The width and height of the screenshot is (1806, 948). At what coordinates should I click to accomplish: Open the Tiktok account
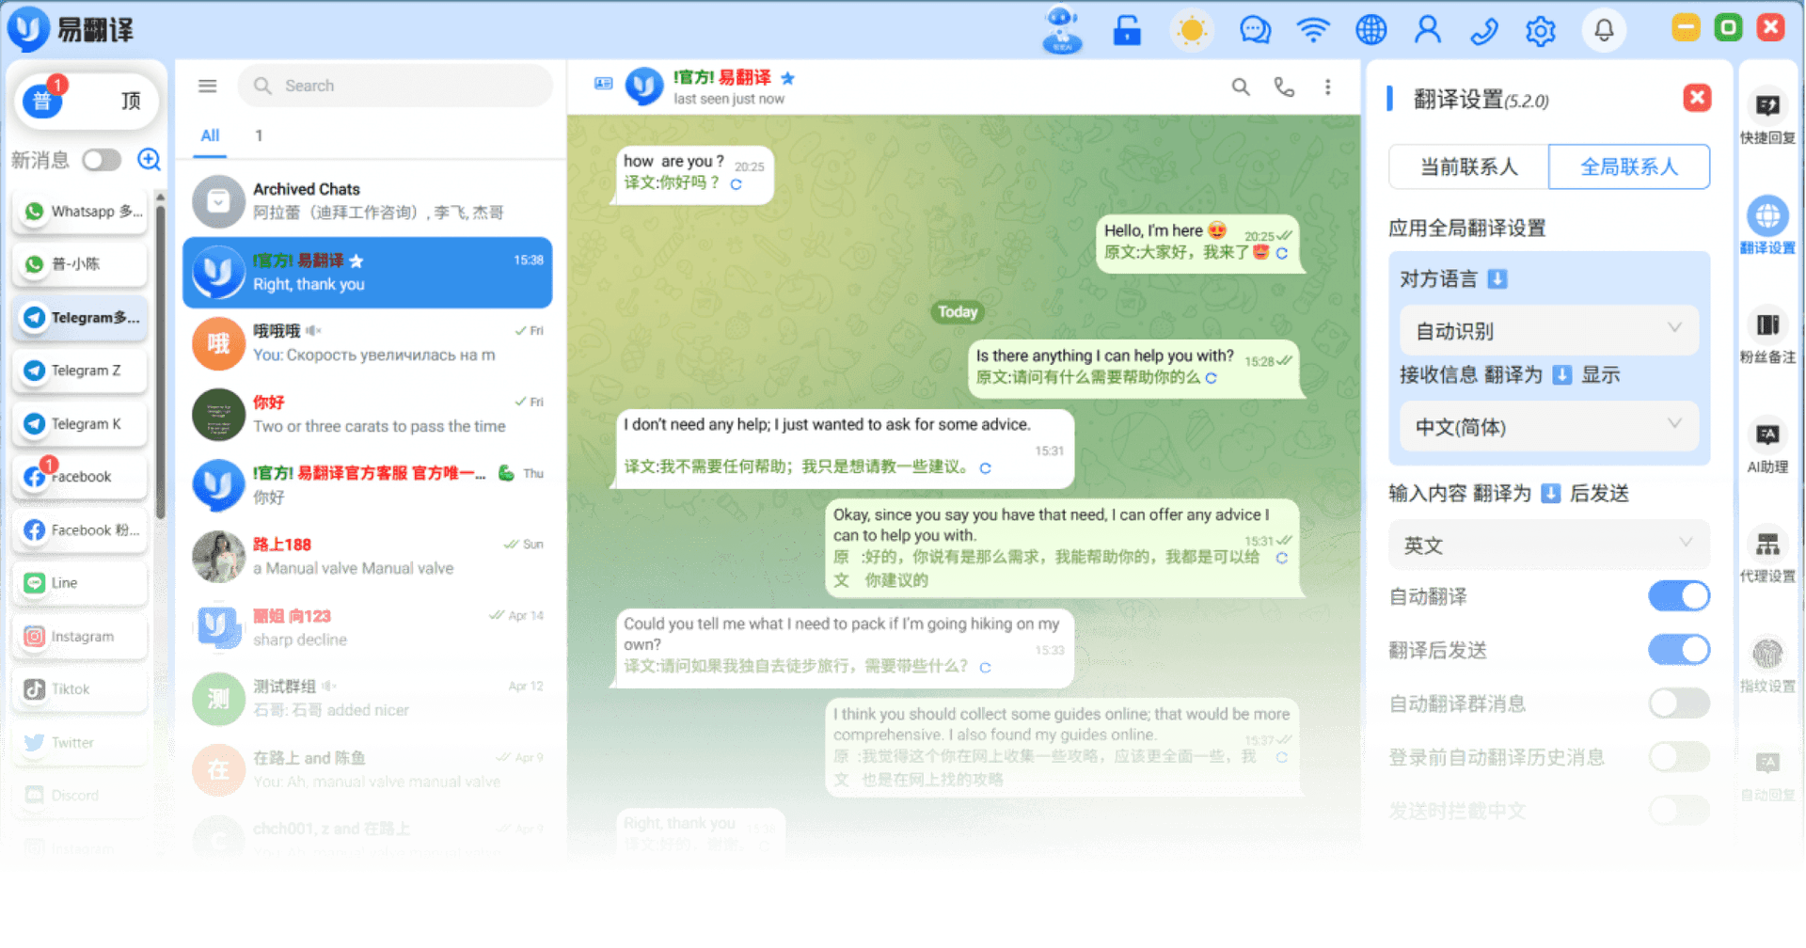tap(81, 689)
